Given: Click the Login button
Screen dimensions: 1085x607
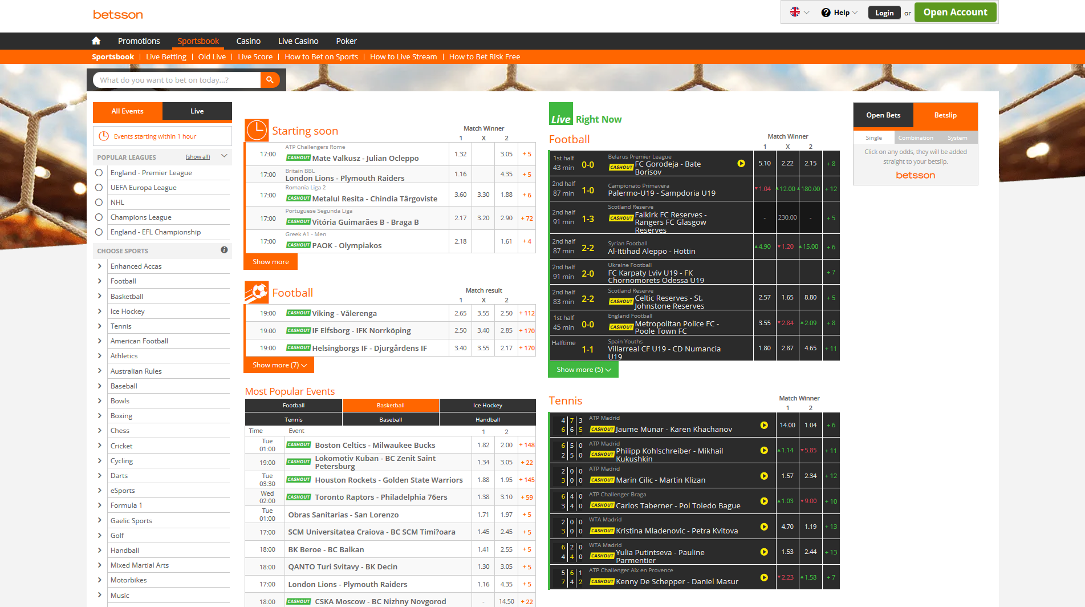Looking at the screenshot, I should (x=884, y=13).
